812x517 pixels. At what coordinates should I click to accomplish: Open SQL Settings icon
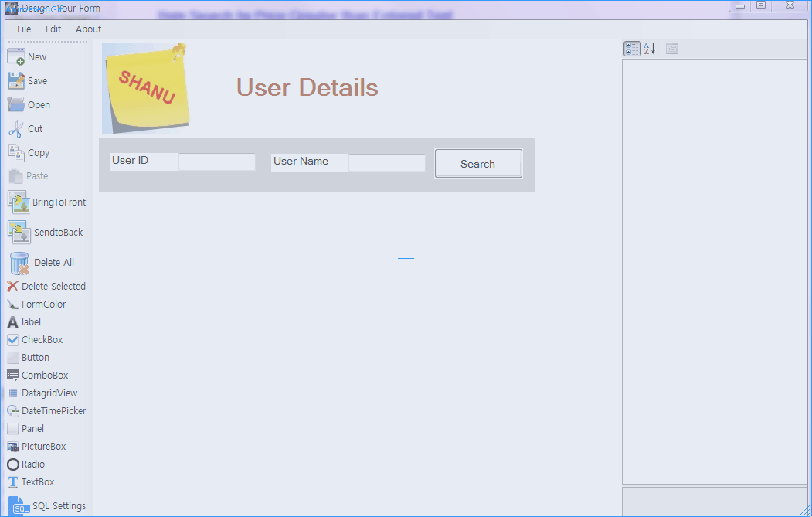[19, 506]
